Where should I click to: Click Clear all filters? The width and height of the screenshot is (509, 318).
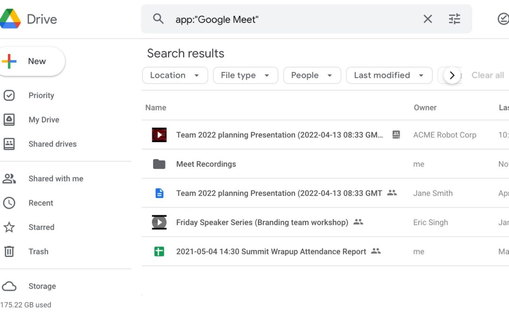[488, 75]
